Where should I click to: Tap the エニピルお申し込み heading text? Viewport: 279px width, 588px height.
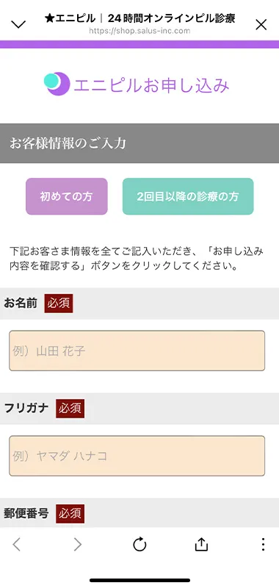(x=151, y=86)
